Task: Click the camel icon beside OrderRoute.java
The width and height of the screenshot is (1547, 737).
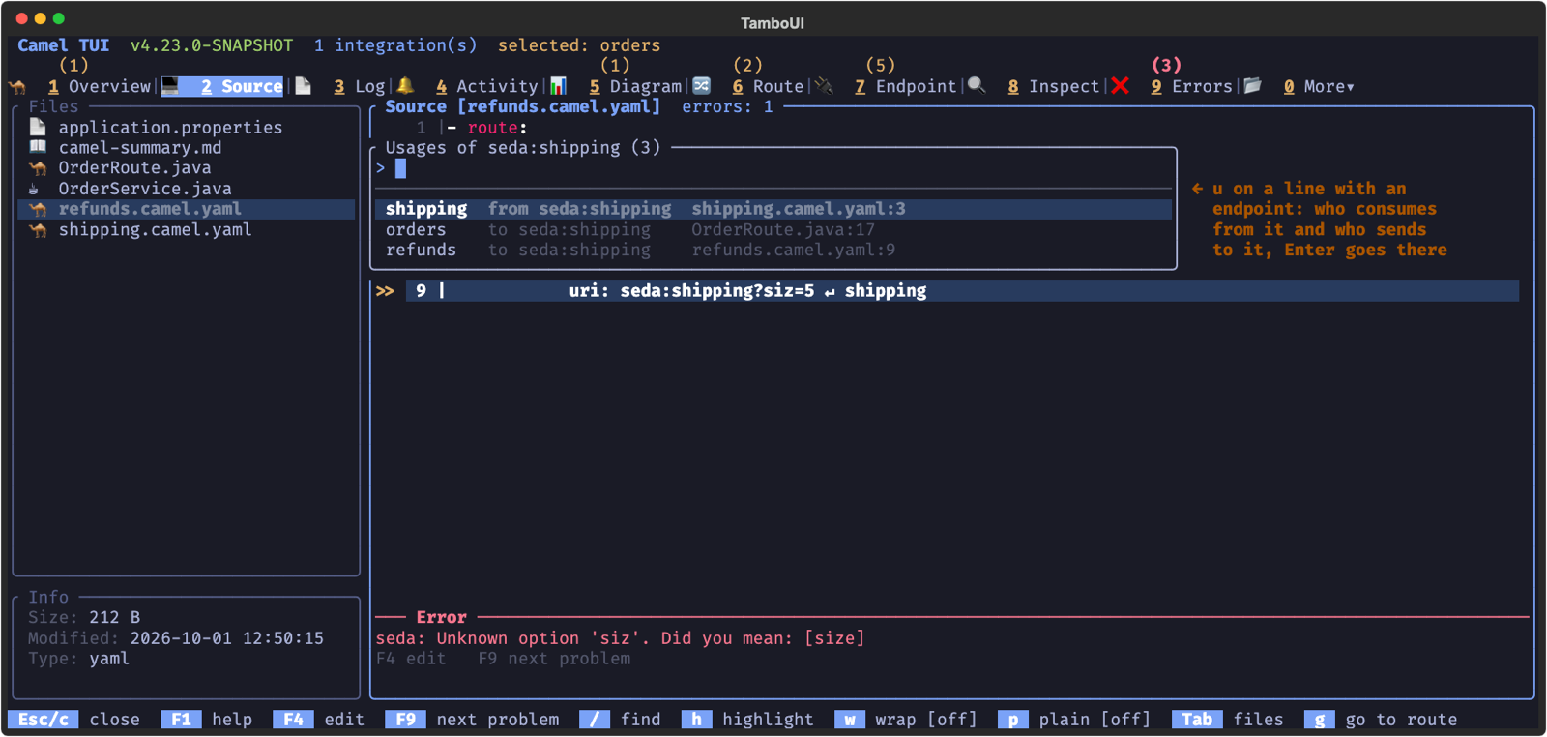Action: coord(38,168)
